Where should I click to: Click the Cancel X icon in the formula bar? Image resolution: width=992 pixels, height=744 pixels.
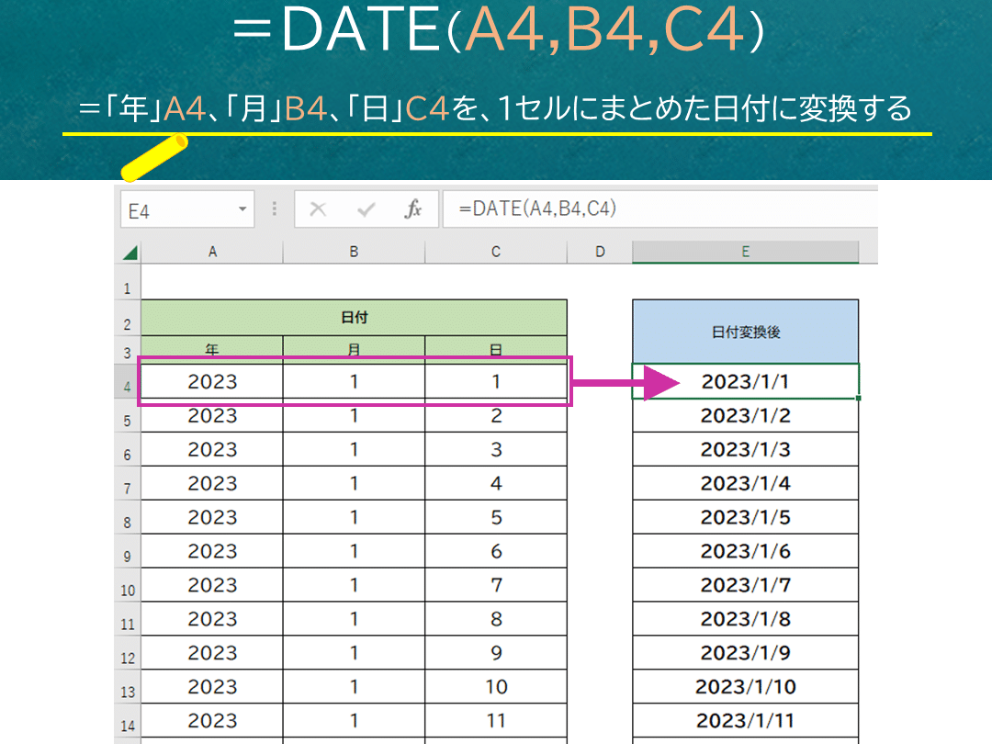click(x=320, y=209)
